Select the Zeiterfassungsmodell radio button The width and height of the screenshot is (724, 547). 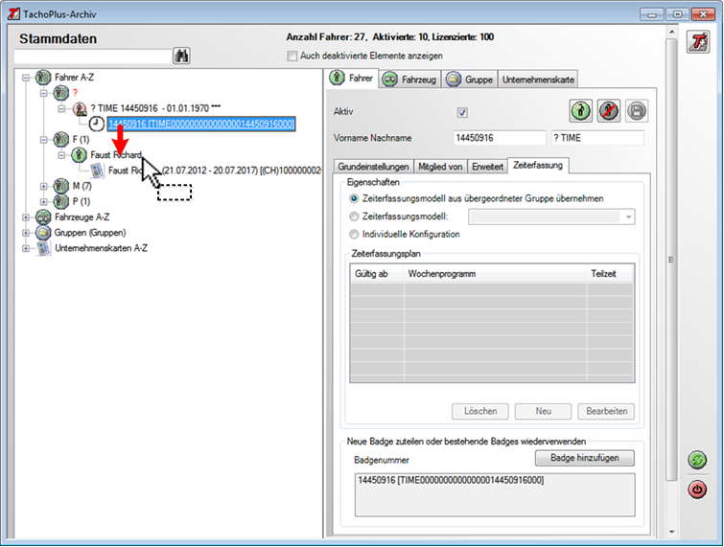tap(354, 217)
